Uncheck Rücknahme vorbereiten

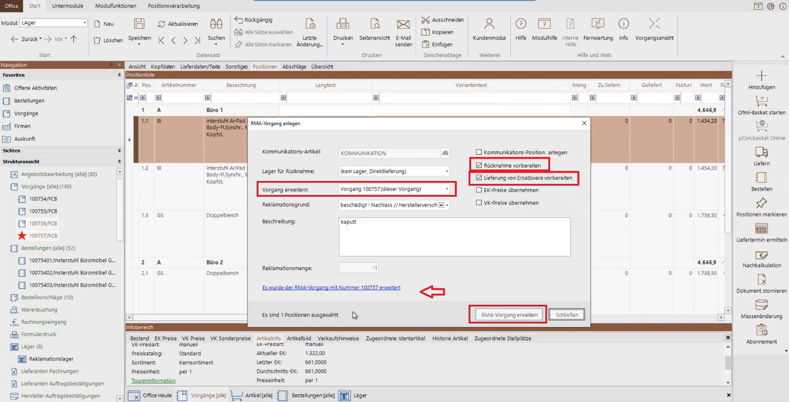click(x=479, y=165)
